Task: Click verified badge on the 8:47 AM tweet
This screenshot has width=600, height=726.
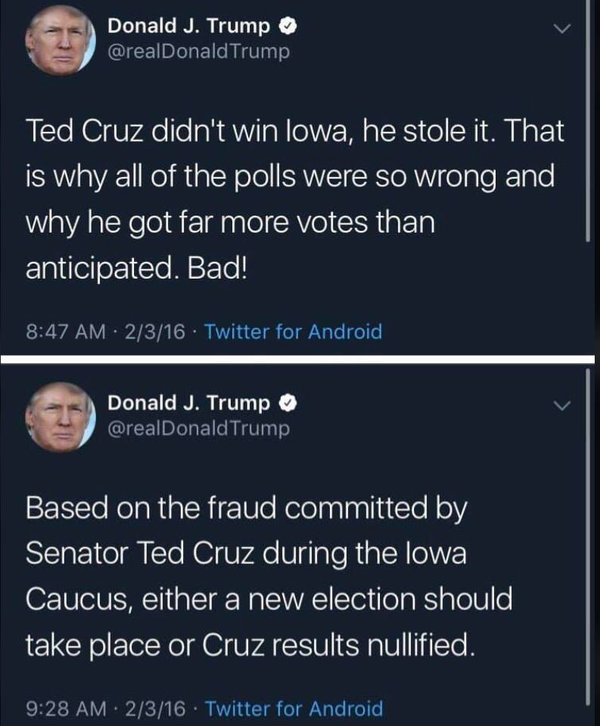Action: 288,26
